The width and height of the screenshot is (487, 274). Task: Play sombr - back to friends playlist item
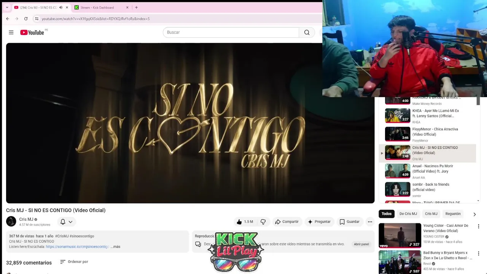[x=427, y=190]
